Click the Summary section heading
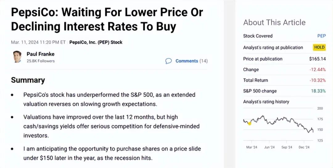The image size is (333, 168). click(x=28, y=80)
